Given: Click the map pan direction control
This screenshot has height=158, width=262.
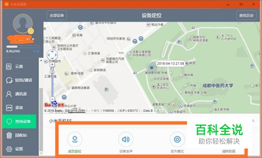Looking at the screenshot, I should [52, 55].
